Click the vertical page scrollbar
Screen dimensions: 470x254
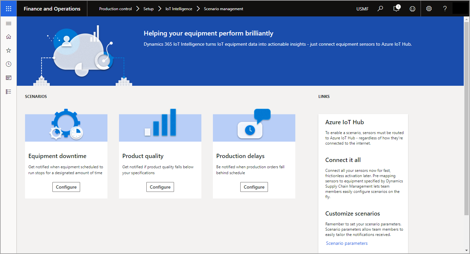pyautogui.click(x=466, y=118)
